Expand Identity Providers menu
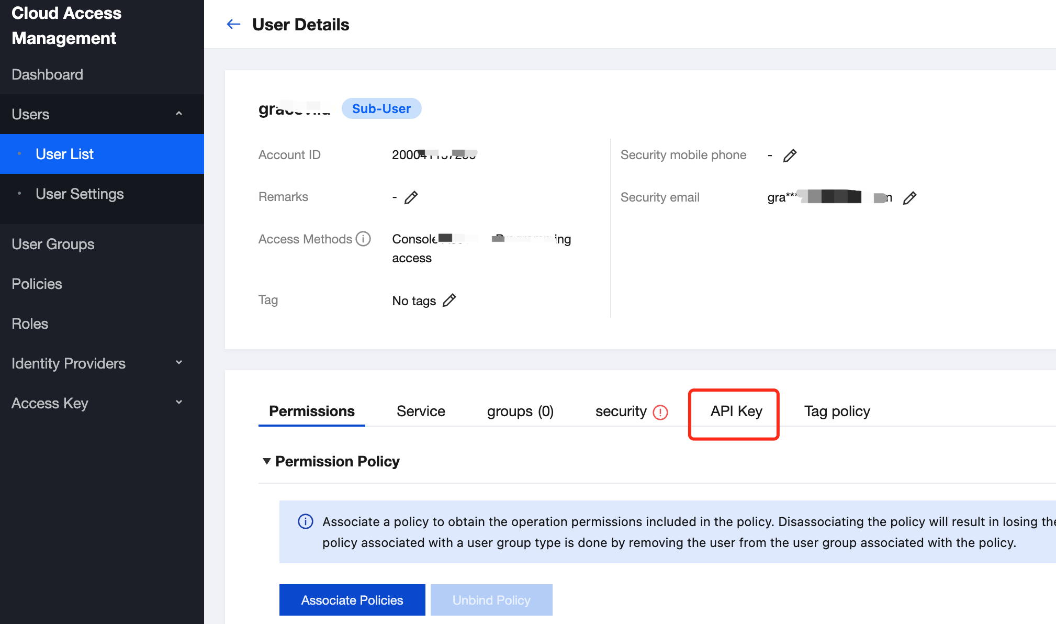This screenshot has height=624, width=1056. click(x=179, y=363)
